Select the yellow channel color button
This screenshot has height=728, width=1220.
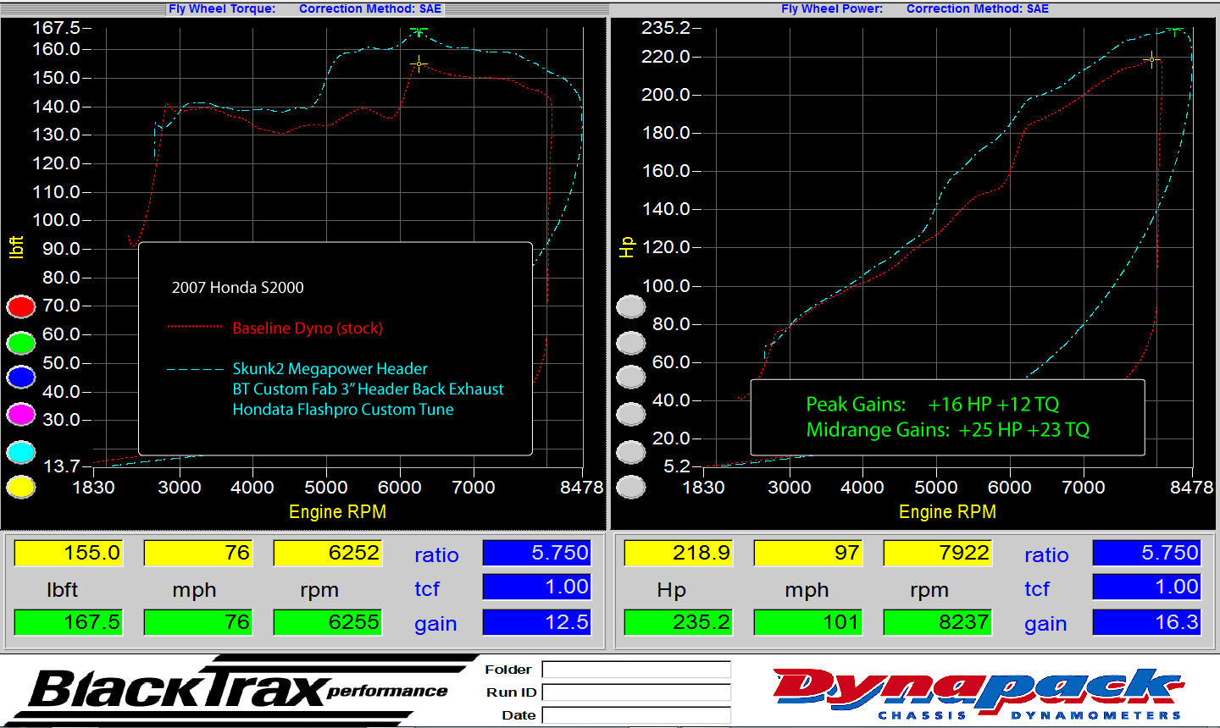(20, 487)
